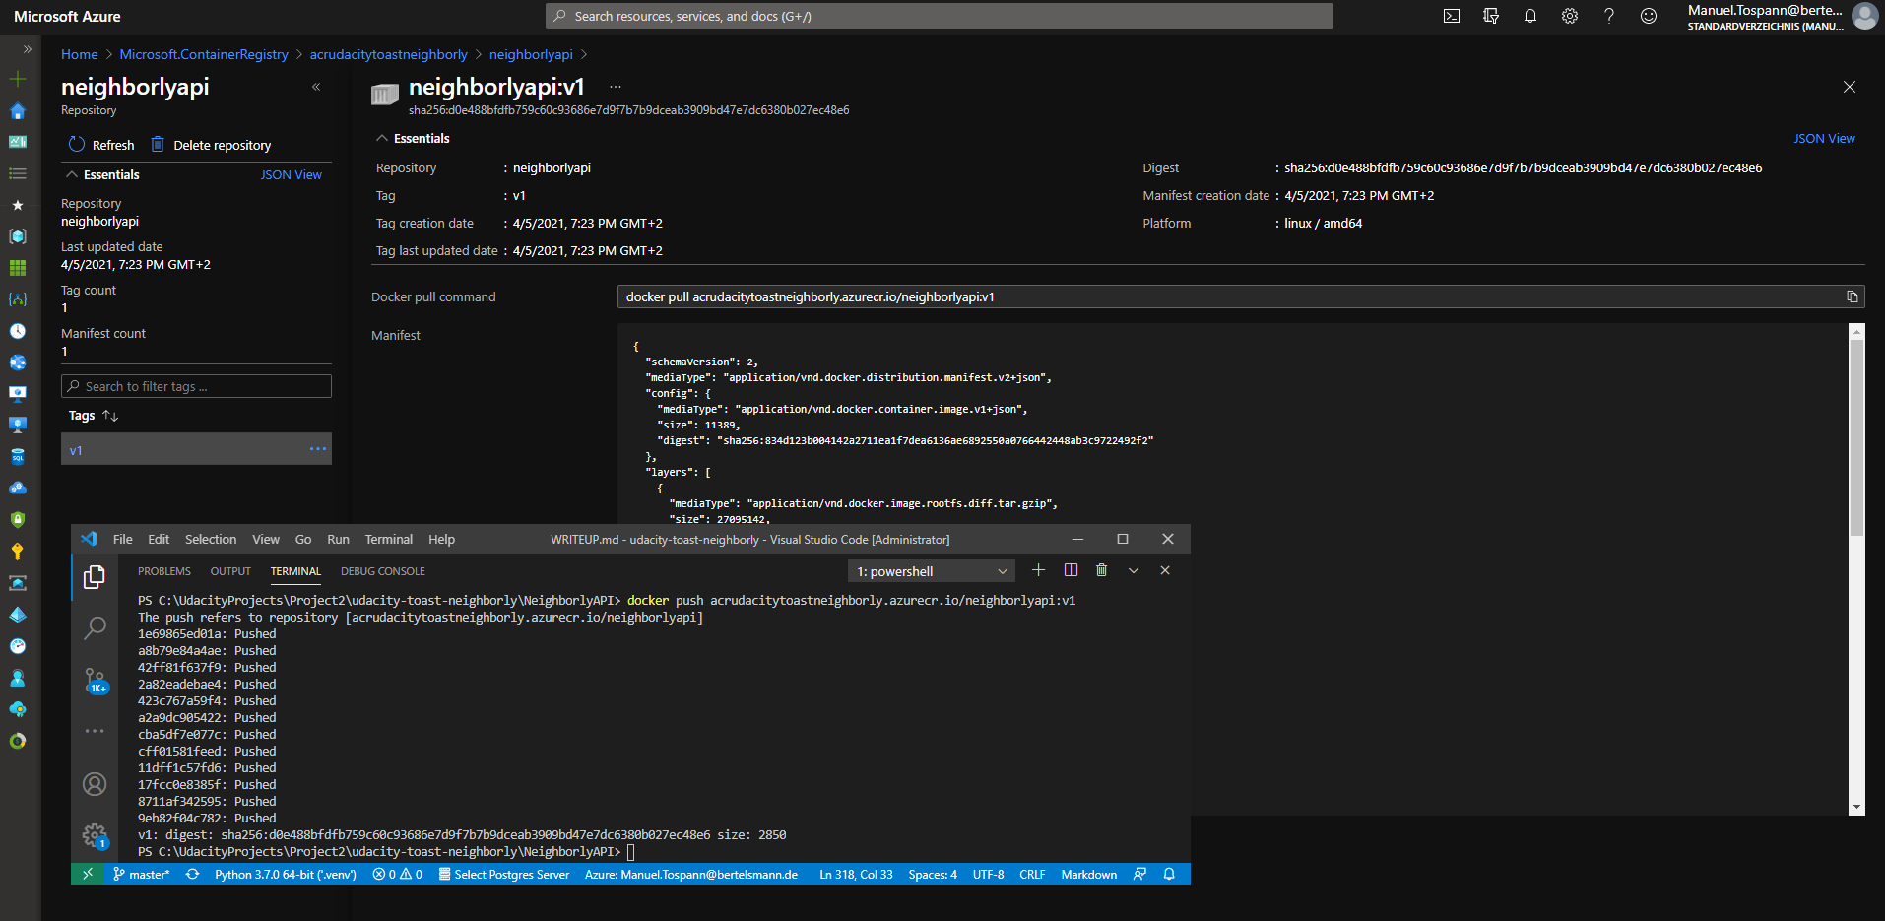Switch to the PROBLEMS tab
Screen dimensions: 1885x921
click(x=164, y=571)
